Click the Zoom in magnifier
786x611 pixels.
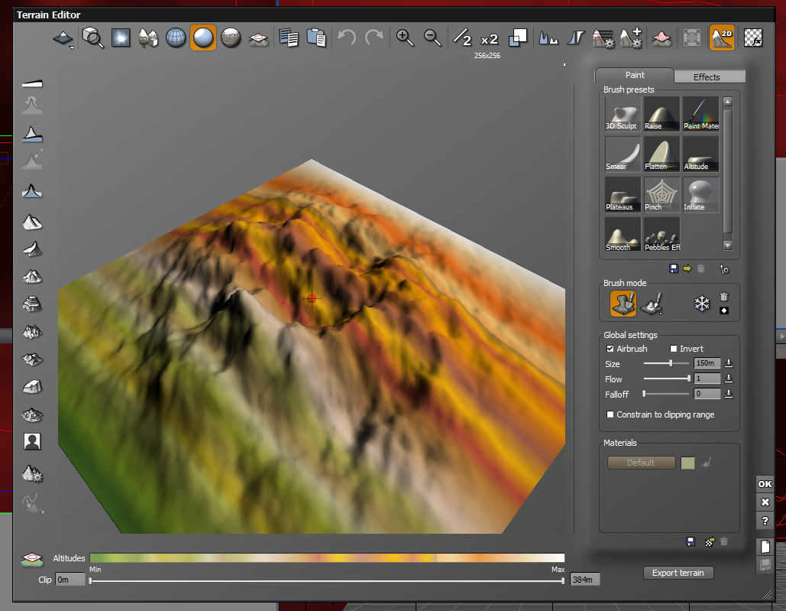(x=405, y=37)
